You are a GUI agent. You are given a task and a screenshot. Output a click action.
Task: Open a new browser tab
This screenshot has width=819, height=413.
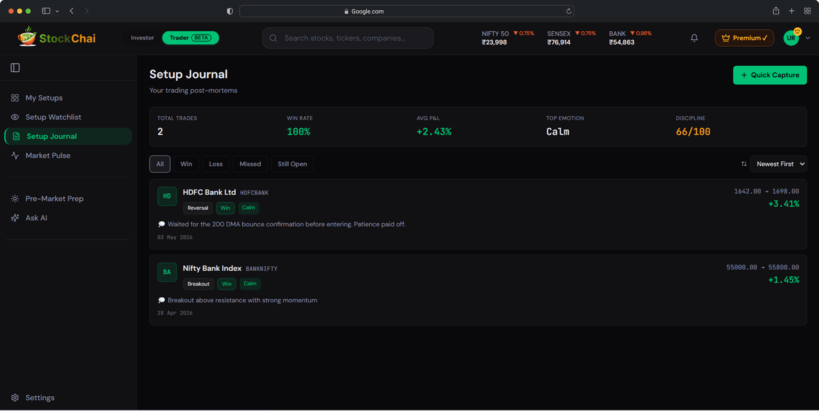pos(792,11)
